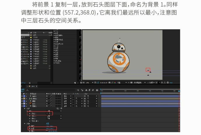
Task: Collapse the 变换 transform group
Action: pos(25,123)
